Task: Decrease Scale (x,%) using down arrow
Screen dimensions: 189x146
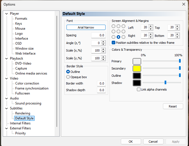Action: click(103, 52)
